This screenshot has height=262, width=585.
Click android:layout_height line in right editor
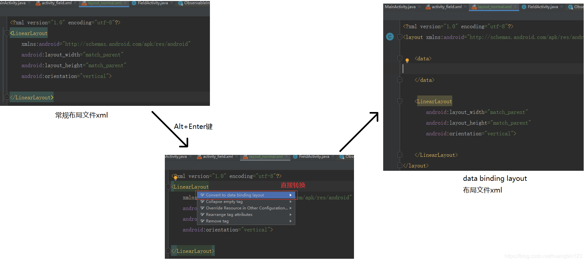pos(478,123)
